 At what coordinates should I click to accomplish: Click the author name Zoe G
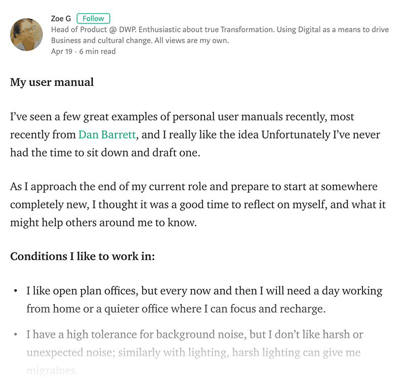point(61,19)
